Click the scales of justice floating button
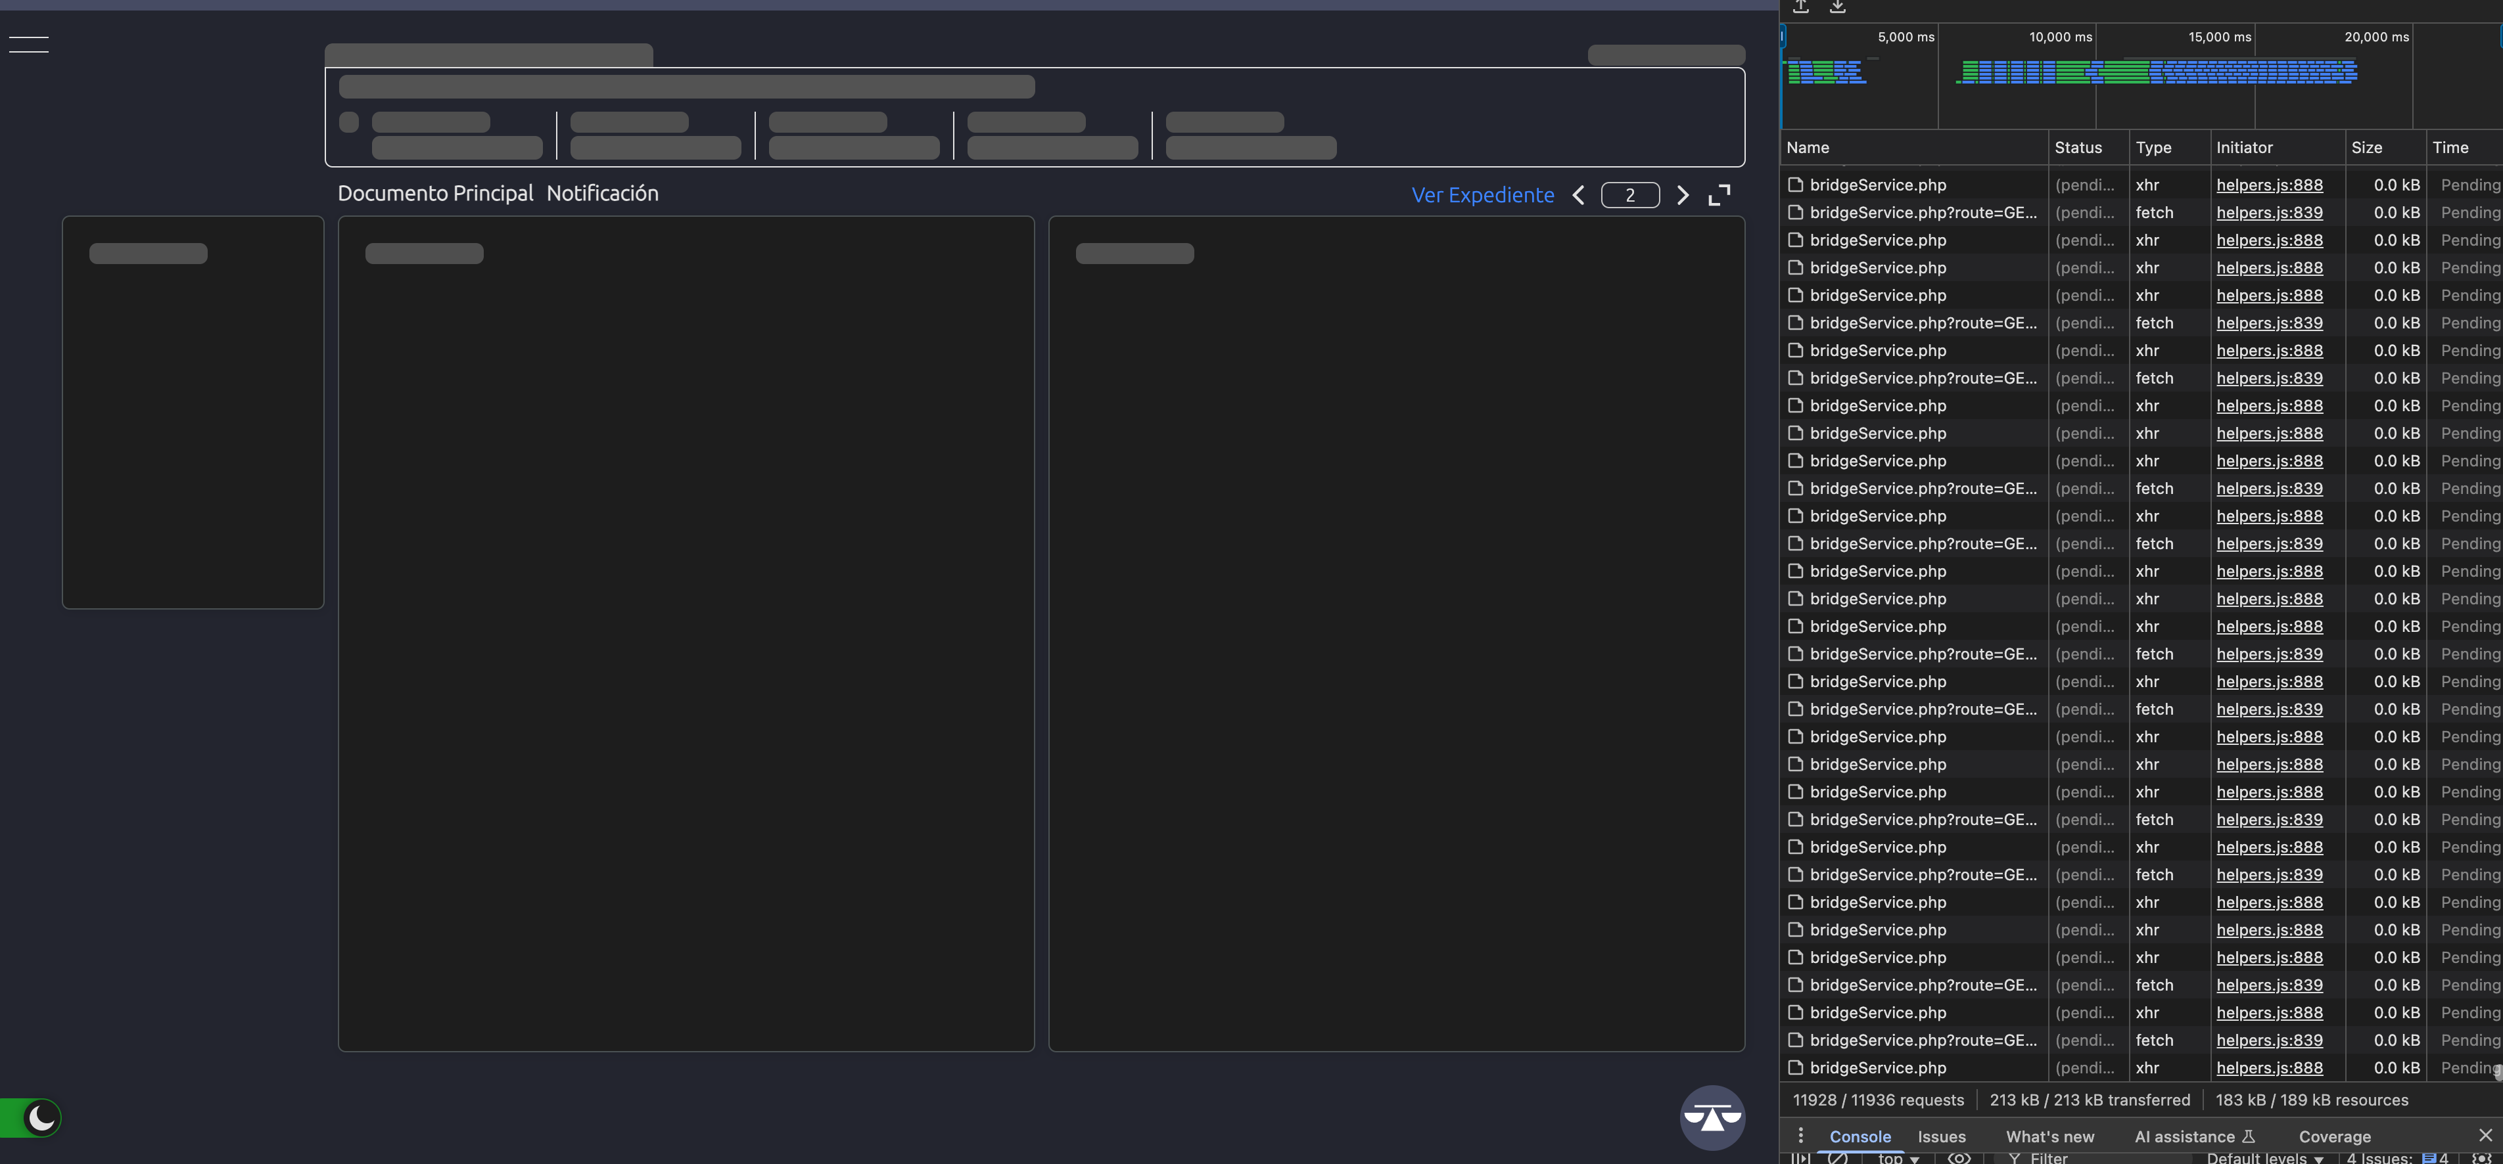The height and width of the screenshot is (1164, 2503). (x=1712, y=1117)
